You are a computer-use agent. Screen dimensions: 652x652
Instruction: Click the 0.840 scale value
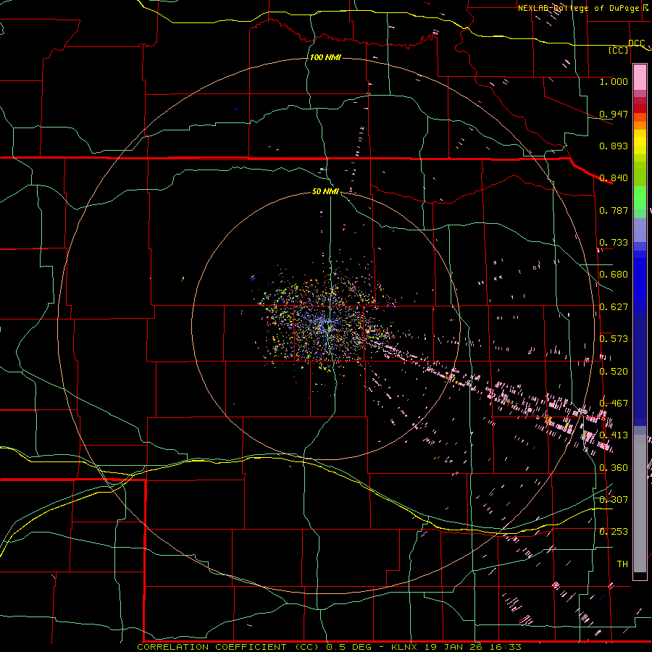(614, 178)
